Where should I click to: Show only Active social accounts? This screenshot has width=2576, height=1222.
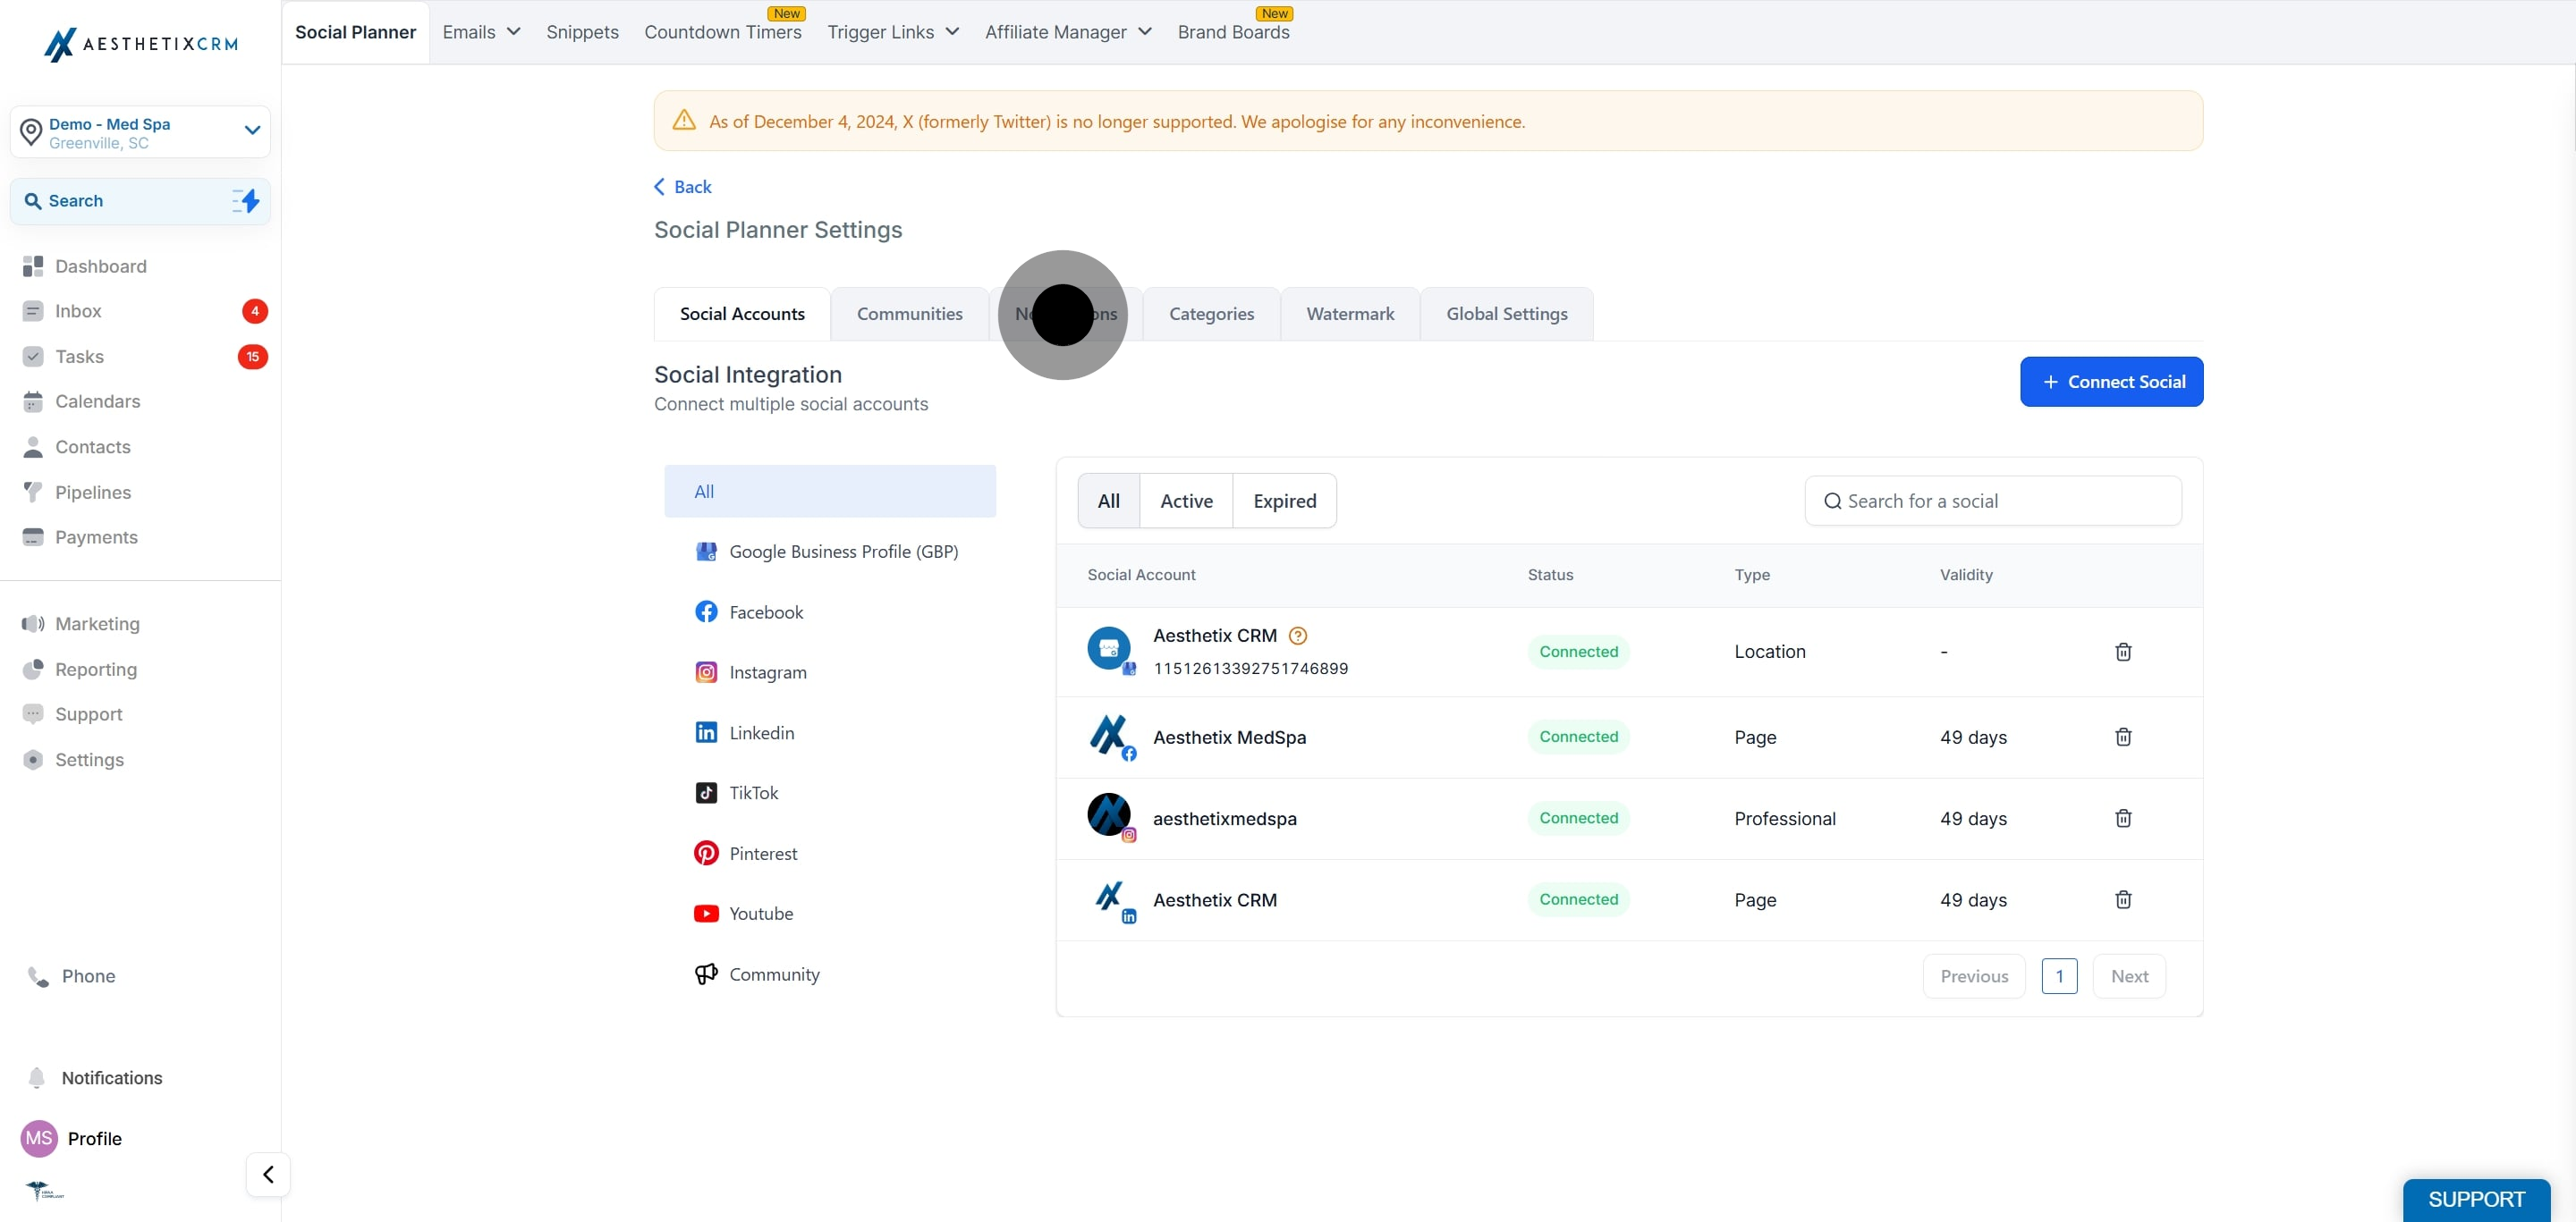coord(1186,501)
